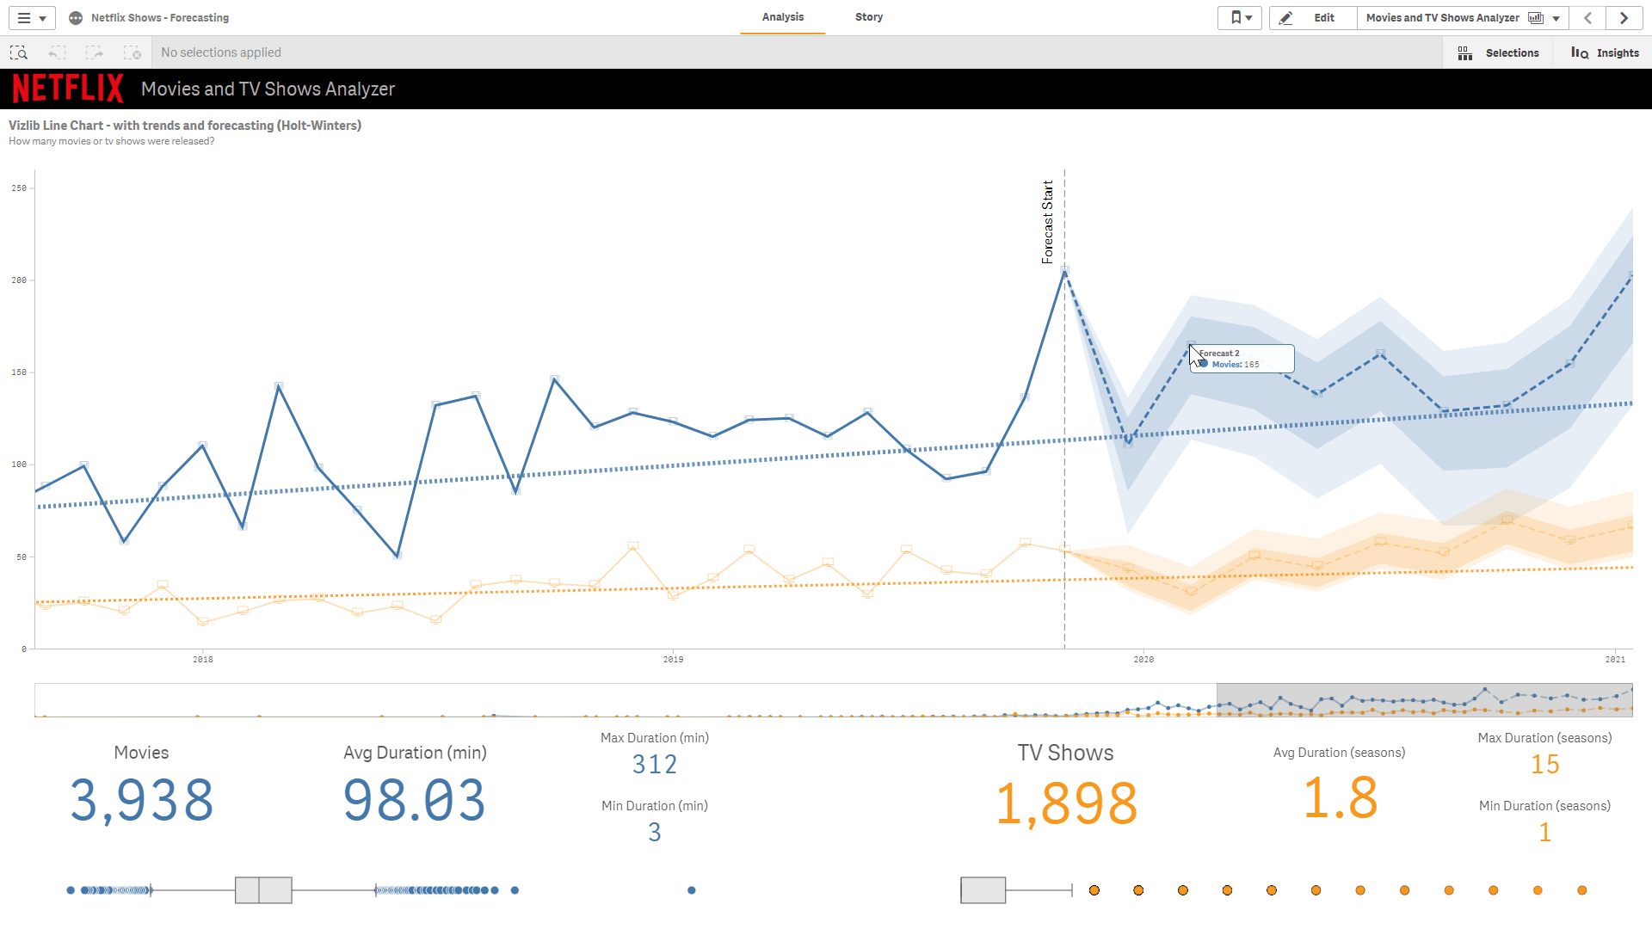
Task: Open the global navigation menu
Action: [32, 18]
